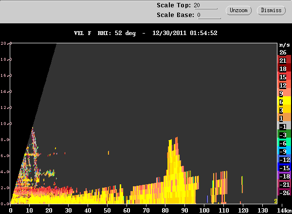Viewport: 292px width, 214px height.
Task: Click the Unzoom button
Action: pos(238,10)
